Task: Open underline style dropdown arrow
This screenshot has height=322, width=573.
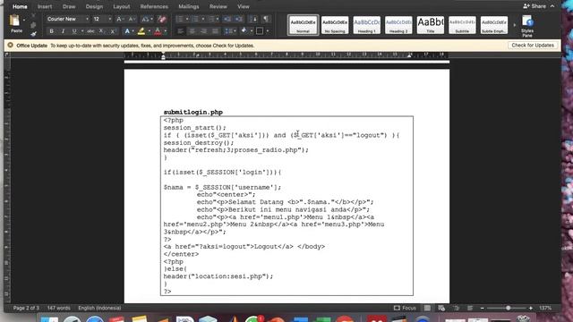Action: click(x=82, y=31)
